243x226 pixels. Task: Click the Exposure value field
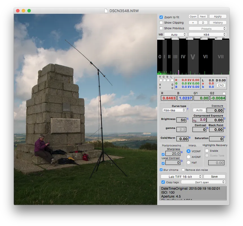click(x=215, y=110)
